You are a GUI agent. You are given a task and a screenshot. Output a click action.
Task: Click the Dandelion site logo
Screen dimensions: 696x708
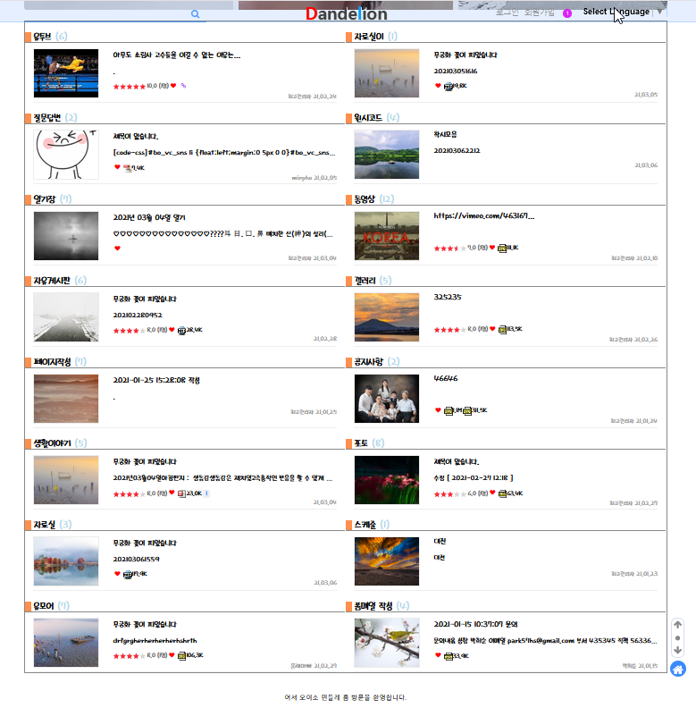[x=346, y=13]
